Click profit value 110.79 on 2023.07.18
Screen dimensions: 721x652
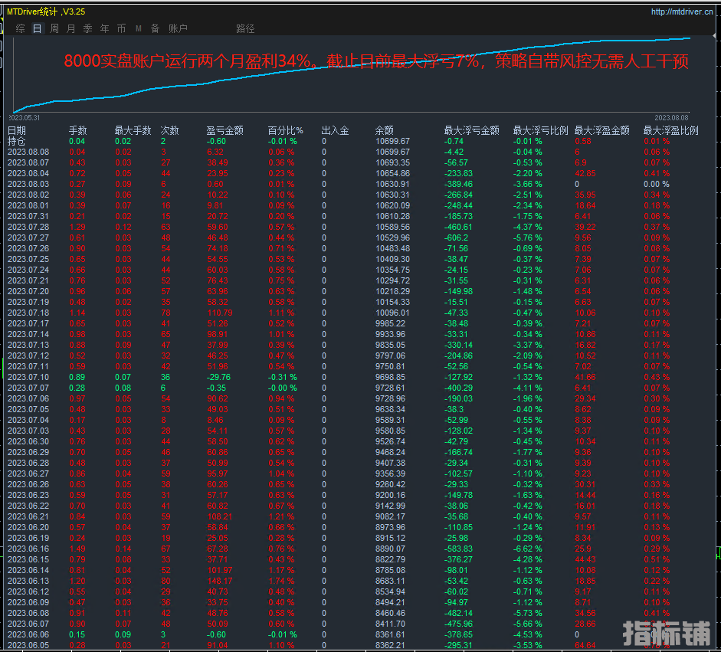pos(220,313)
